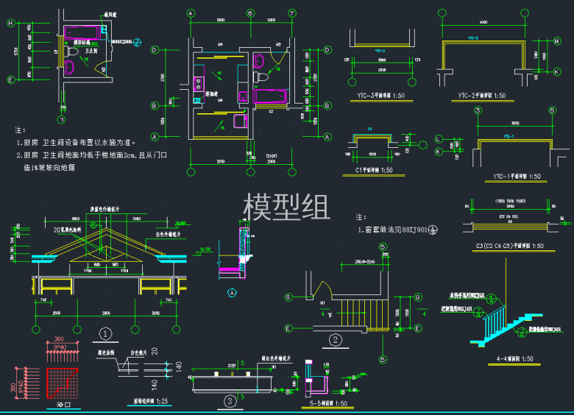The width and height of the screenshot is (574, 415).
Task: Select the "4-4剖面图 1:50" section title
Action: coord(514,359)
